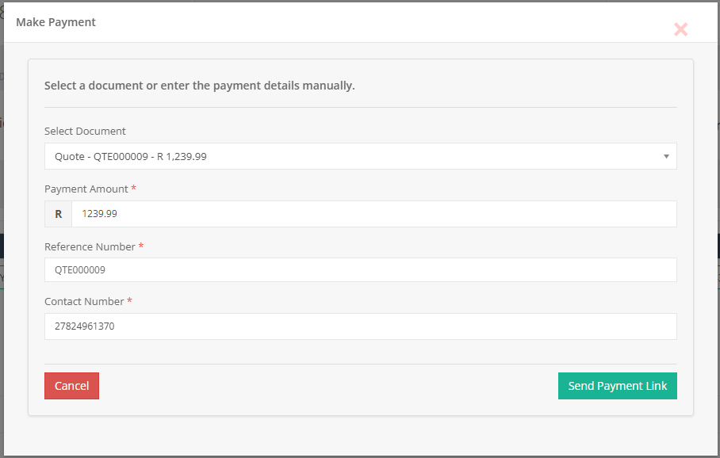Image resolution: width=720 pixels, height=458 pixels.
Task: Click the Contact Number required asterisk
Action: [130, 301]
